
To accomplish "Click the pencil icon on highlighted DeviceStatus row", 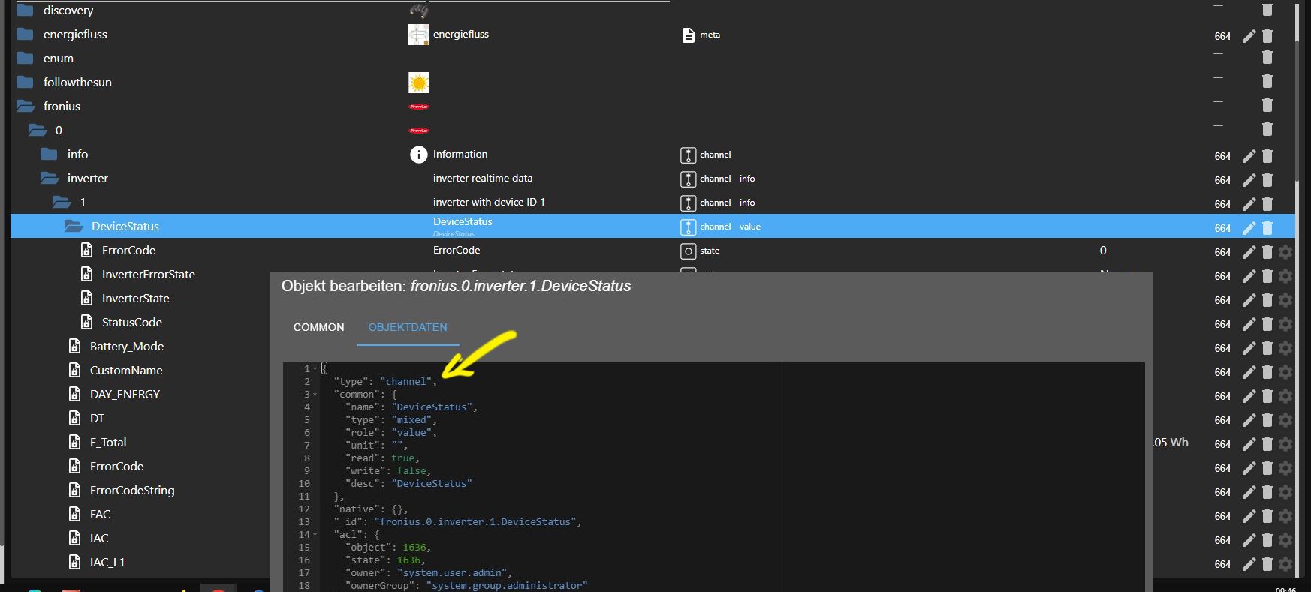I will click(x=1249, y=228).
